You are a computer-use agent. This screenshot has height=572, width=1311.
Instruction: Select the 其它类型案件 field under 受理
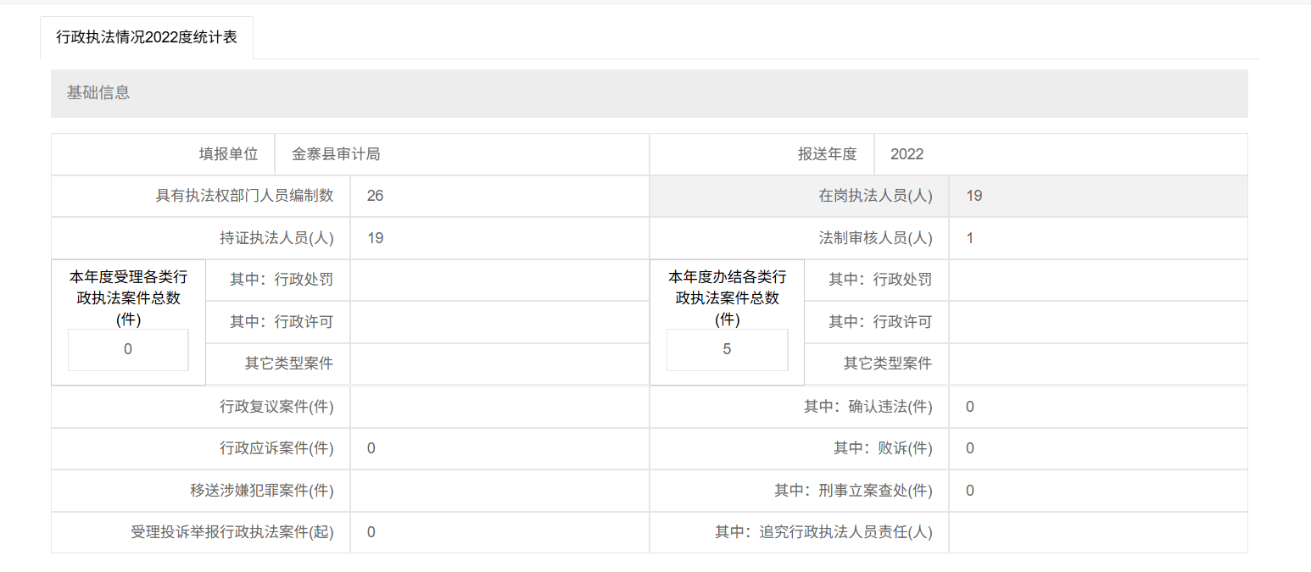click(499, 364)
